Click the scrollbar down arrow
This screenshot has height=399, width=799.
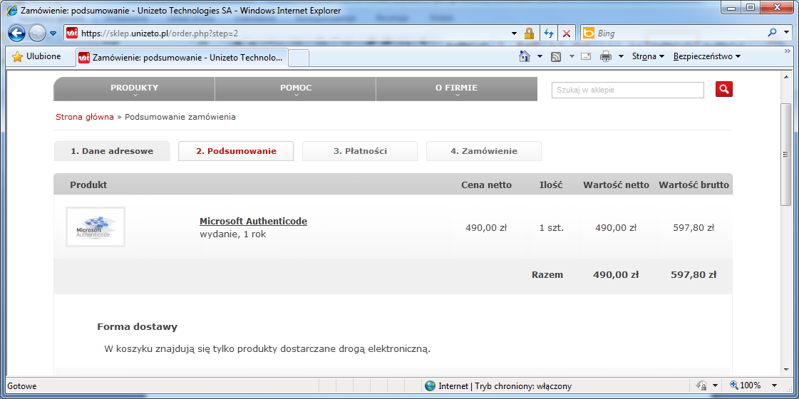point(786,370)
